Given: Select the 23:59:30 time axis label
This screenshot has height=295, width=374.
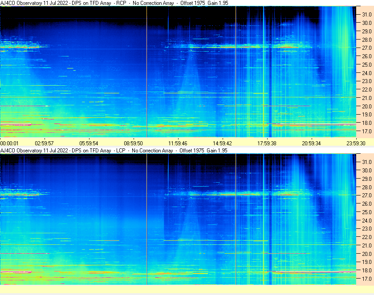Looking at the screenshot, I should point(356,144).
